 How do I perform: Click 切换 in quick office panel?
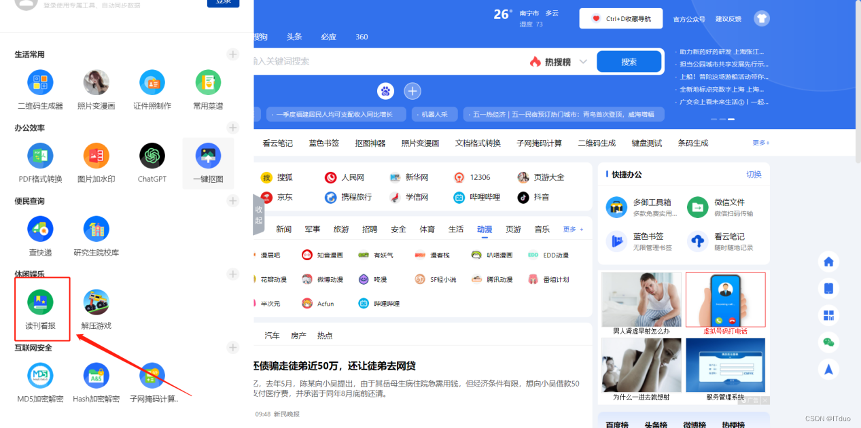pyautogui.click(x=754, y=175)
